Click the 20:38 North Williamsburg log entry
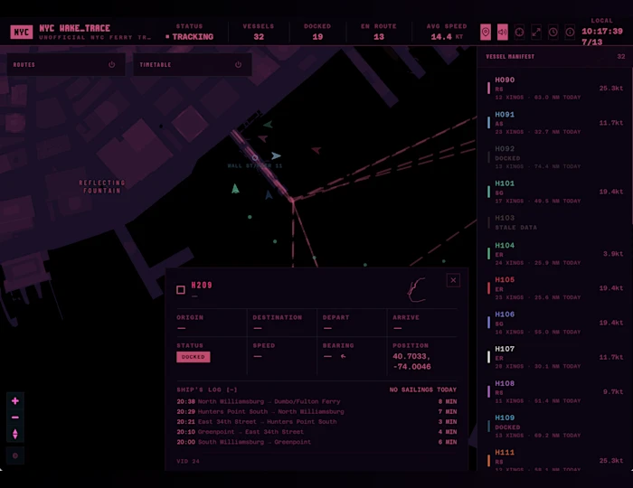633x488 pixels. pos(316,401)
